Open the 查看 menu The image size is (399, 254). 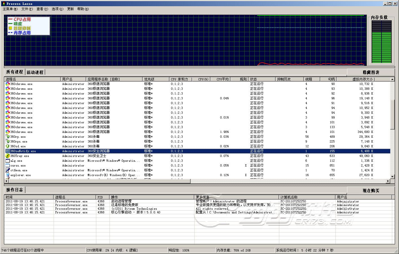tap(42, 9)
